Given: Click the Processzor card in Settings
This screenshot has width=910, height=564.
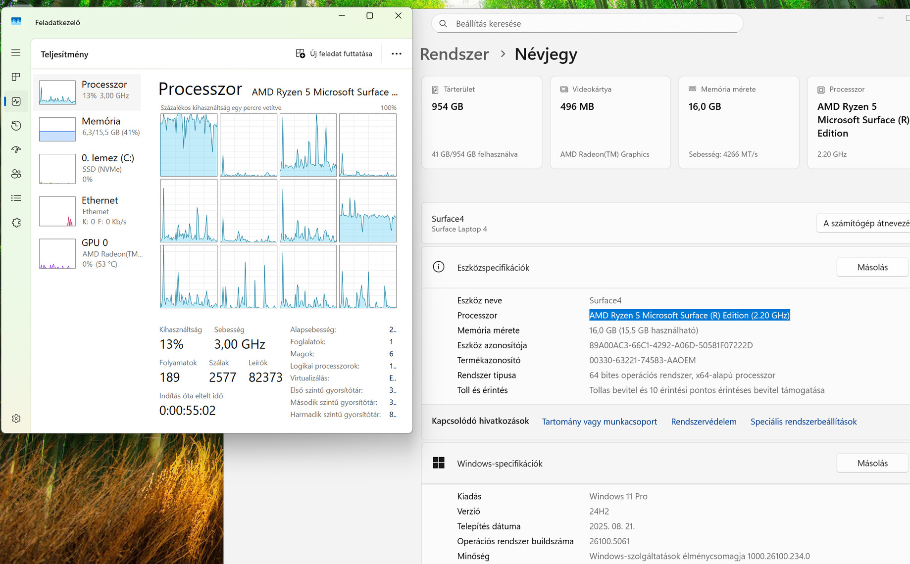Looking at the screenshot, I should [859, 122].
